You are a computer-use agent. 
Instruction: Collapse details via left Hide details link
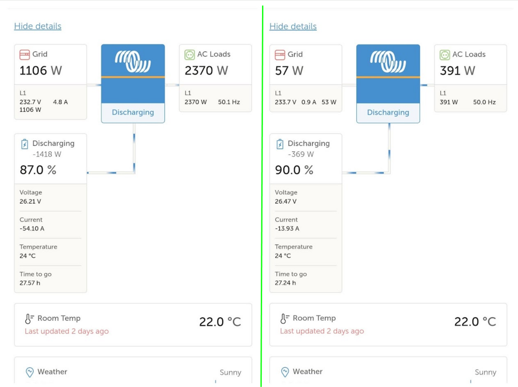pos(38,26)
